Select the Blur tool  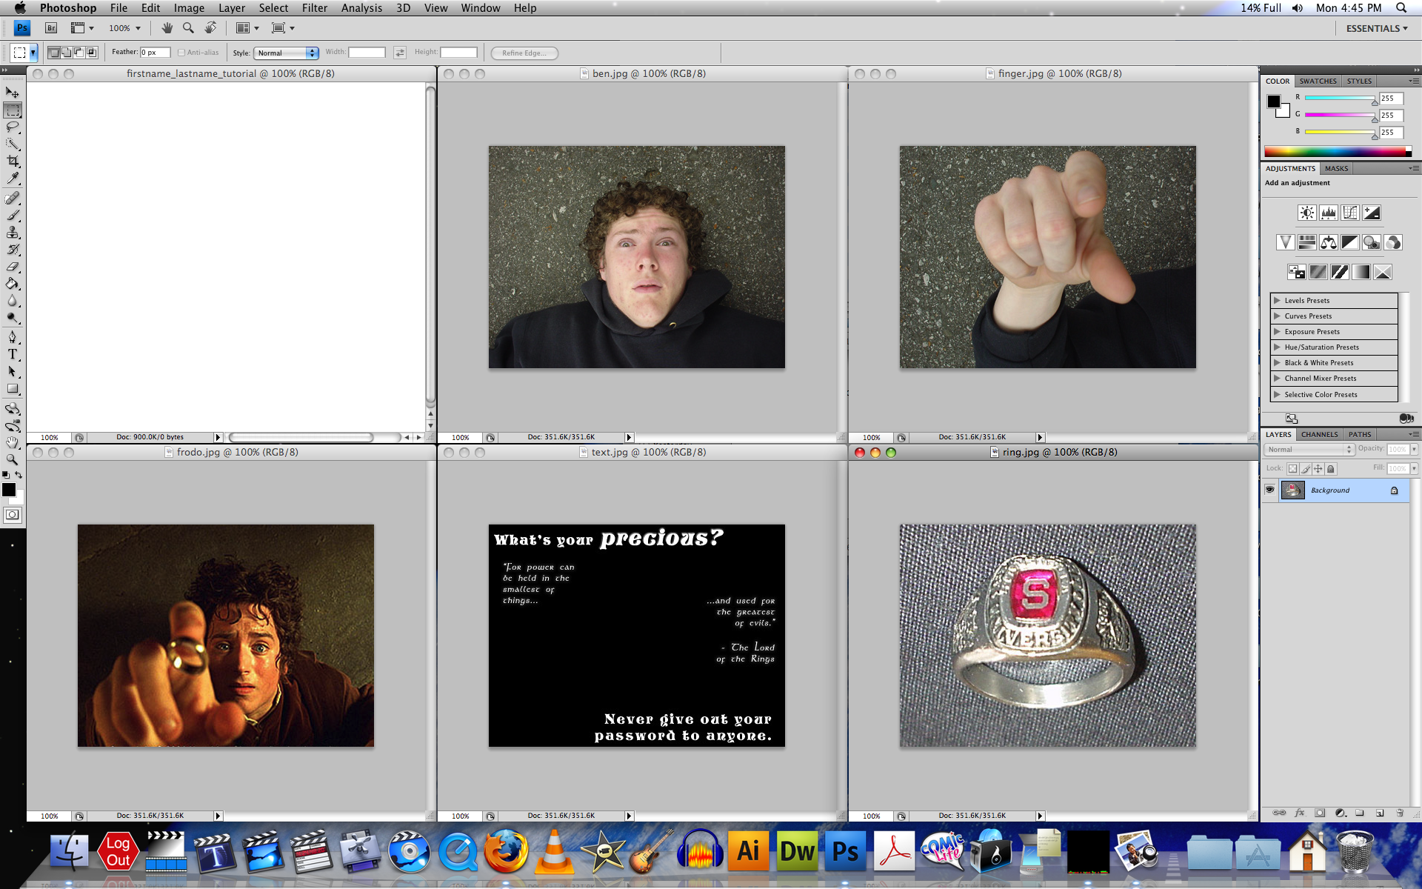point(13,301)
